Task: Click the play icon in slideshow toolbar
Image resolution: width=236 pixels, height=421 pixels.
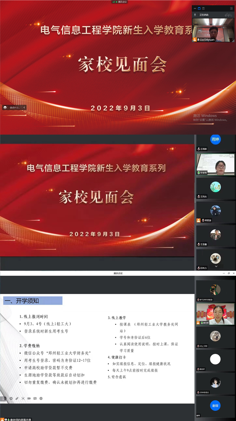Action: click(x=11, y=399)
